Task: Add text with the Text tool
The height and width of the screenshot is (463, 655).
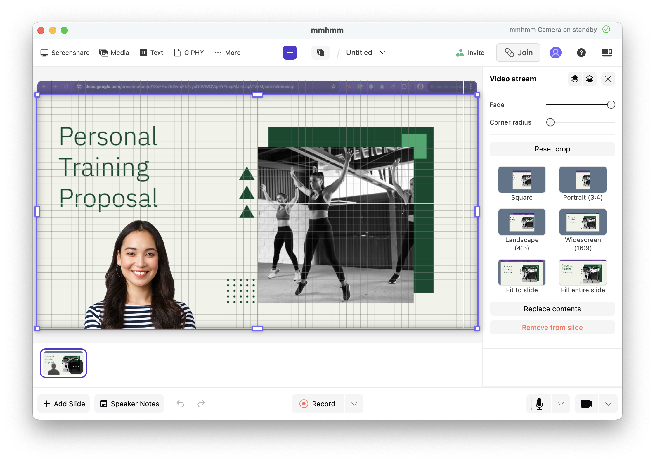Action: [x=151, y=53]
